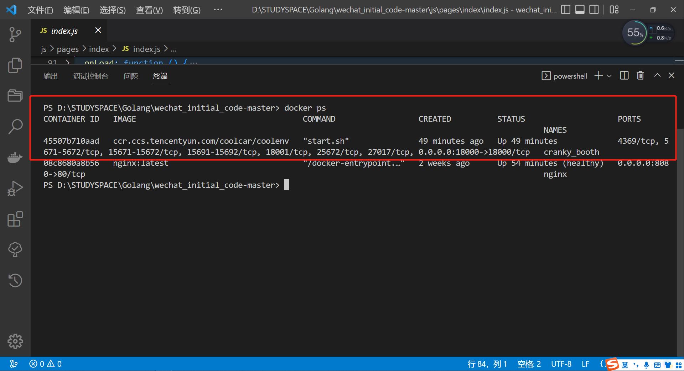Click the pages breadcrumb segment
Image resolution: width=684 pixels, height=371 pixels.
point(68,49)
